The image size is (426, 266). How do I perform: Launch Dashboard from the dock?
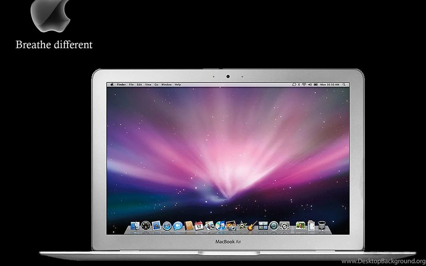coord(146,226)
